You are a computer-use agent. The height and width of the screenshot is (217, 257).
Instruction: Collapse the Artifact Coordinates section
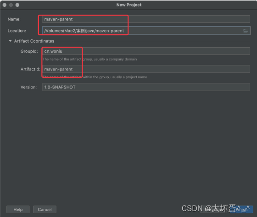point(10,41)
